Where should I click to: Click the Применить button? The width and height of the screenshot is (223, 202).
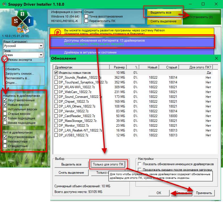coord(204,193)
